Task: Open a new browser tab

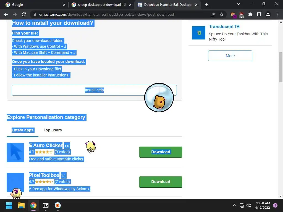Action: (207, 5)
